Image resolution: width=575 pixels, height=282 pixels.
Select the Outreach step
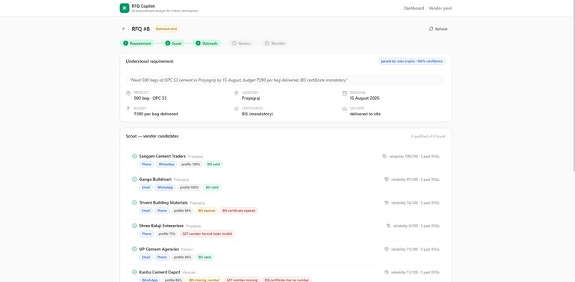[206, 43]
